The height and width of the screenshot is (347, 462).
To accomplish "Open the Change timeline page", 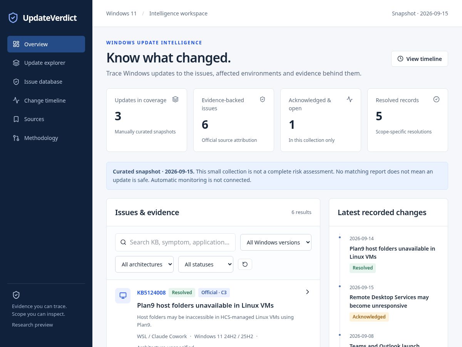I will [x=46, y=100].
